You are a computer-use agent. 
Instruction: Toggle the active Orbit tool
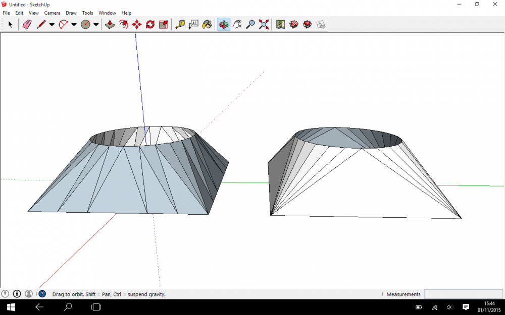(224, 24)
